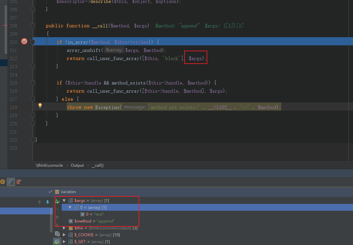This screenshot has height=245, width=353.
Task: Click the binary icon beside "test" value
Action: coord(82,214)
